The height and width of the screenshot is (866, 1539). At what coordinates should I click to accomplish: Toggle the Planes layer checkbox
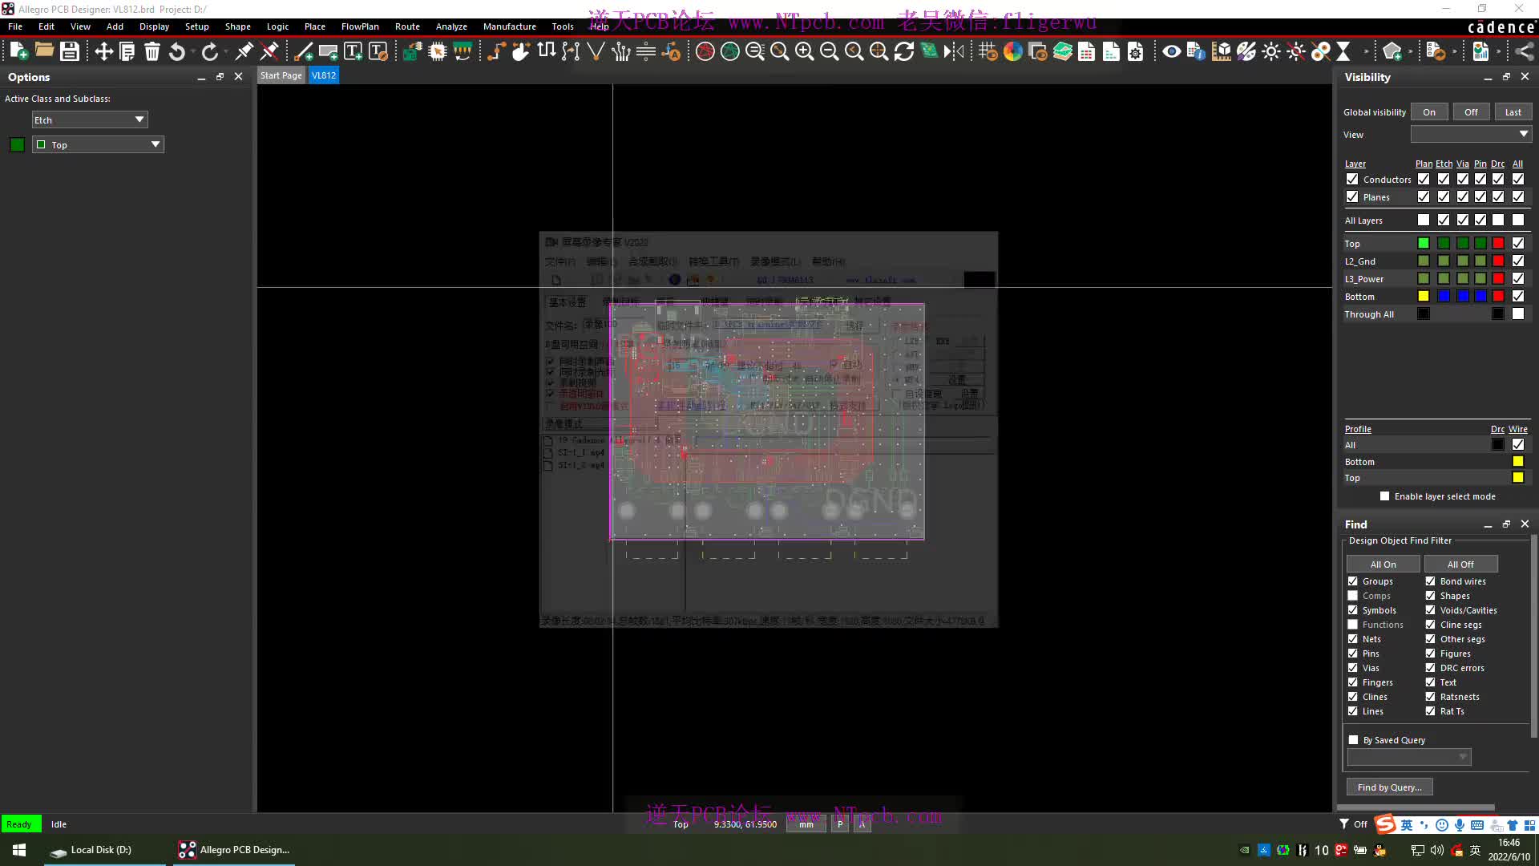[1352, 196]
